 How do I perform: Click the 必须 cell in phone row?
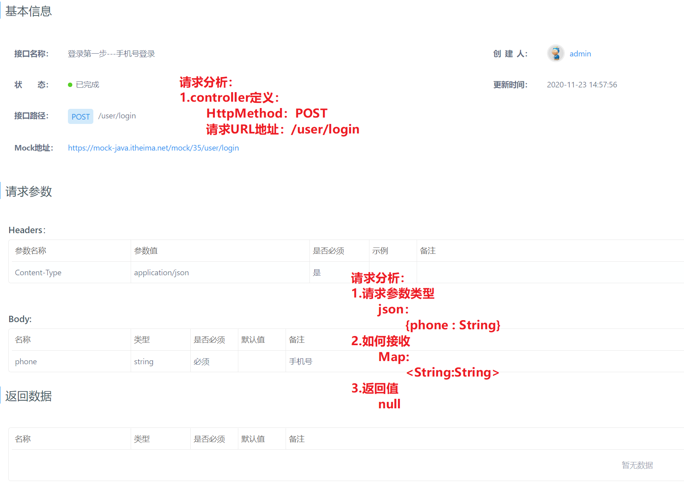coord(214,361)
